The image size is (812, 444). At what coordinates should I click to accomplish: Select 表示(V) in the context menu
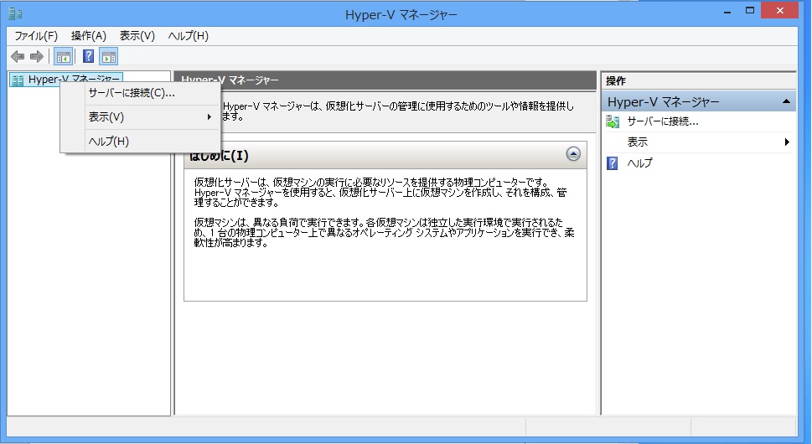click(x=140, y=117)
